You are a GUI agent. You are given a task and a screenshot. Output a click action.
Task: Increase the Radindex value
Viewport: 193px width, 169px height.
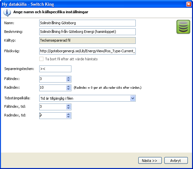[x=69, y=86]
